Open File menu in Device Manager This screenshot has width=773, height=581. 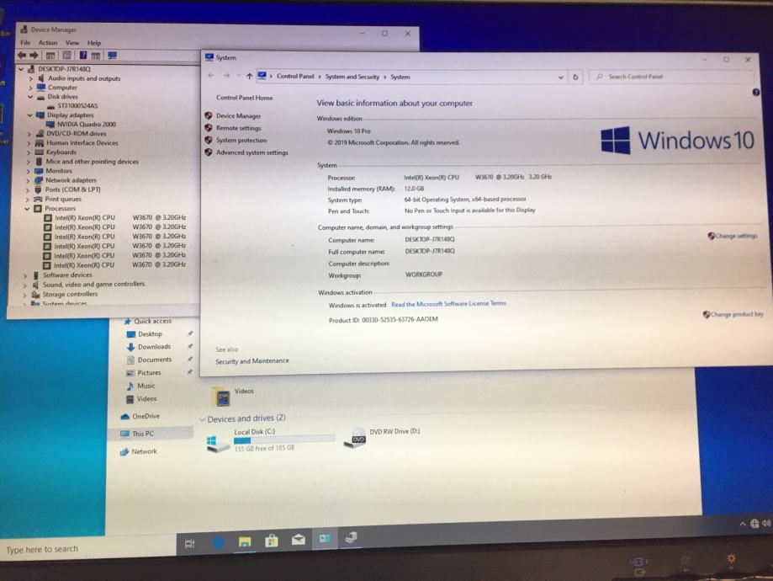25,43
